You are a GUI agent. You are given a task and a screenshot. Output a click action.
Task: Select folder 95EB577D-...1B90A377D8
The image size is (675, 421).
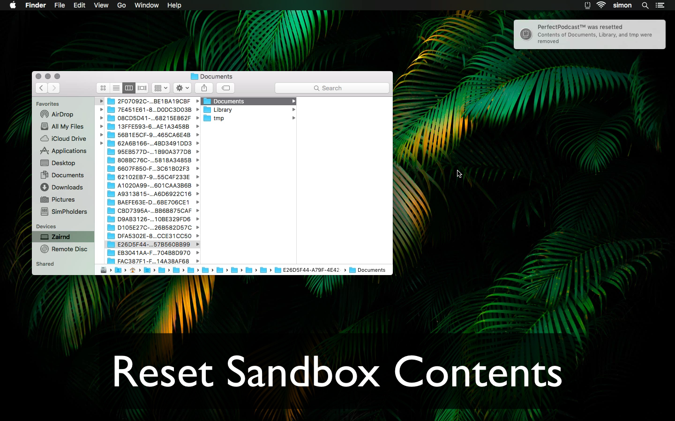(x=152, y=152)
